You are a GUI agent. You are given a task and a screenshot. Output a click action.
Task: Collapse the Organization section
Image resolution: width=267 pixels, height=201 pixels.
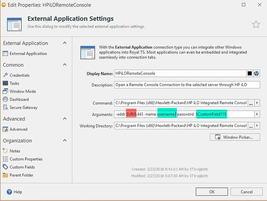[65, 140]
